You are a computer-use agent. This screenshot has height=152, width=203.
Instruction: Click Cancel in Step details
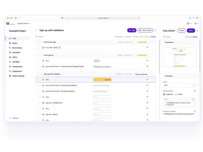point(181,30)
